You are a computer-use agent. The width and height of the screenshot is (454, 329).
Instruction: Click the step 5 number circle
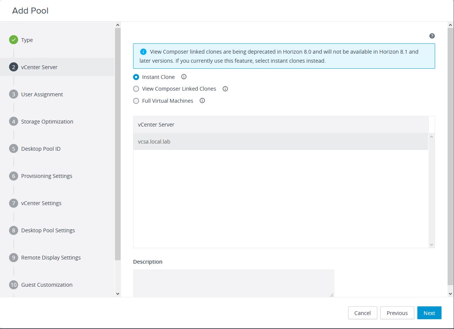tap(14, 148)
